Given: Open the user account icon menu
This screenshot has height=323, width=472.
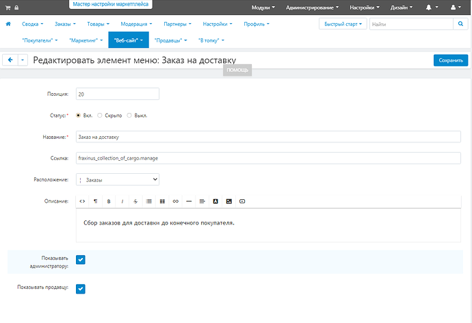Looking at the screenshot, I should [456, 8].
